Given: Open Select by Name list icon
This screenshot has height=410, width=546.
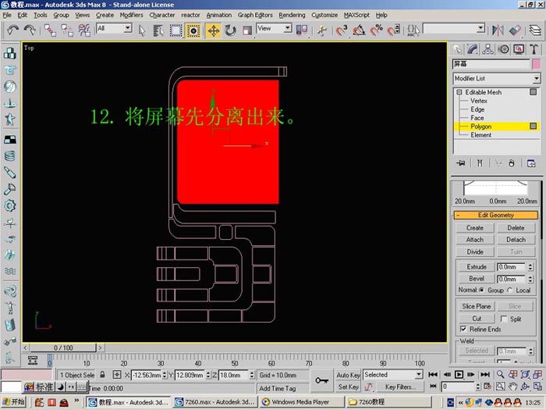Looking at the screenshot, I should click(x=159, y=30).
